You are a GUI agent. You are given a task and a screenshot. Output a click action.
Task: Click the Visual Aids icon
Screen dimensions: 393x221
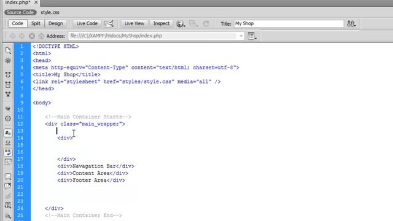point(193,23)
